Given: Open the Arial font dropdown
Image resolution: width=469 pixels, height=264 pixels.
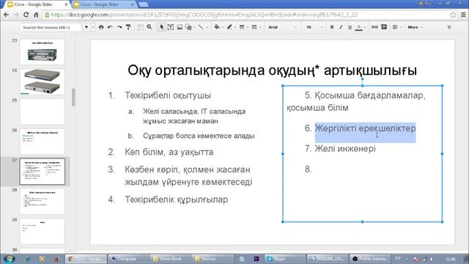Looking at the screenshot, I should tap(282, 27).
